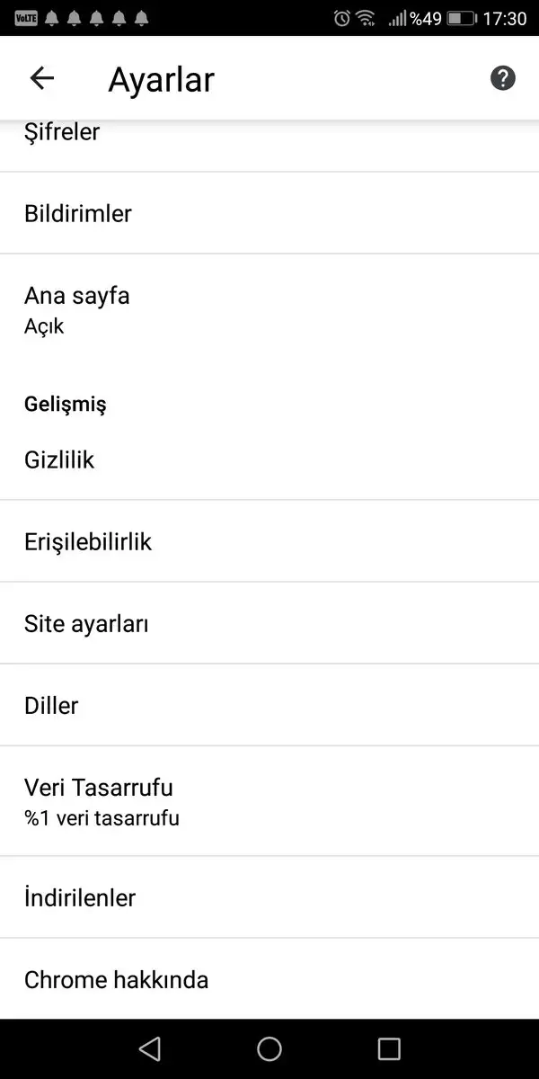Select the Ana sayfa option

tap(77, 308)
